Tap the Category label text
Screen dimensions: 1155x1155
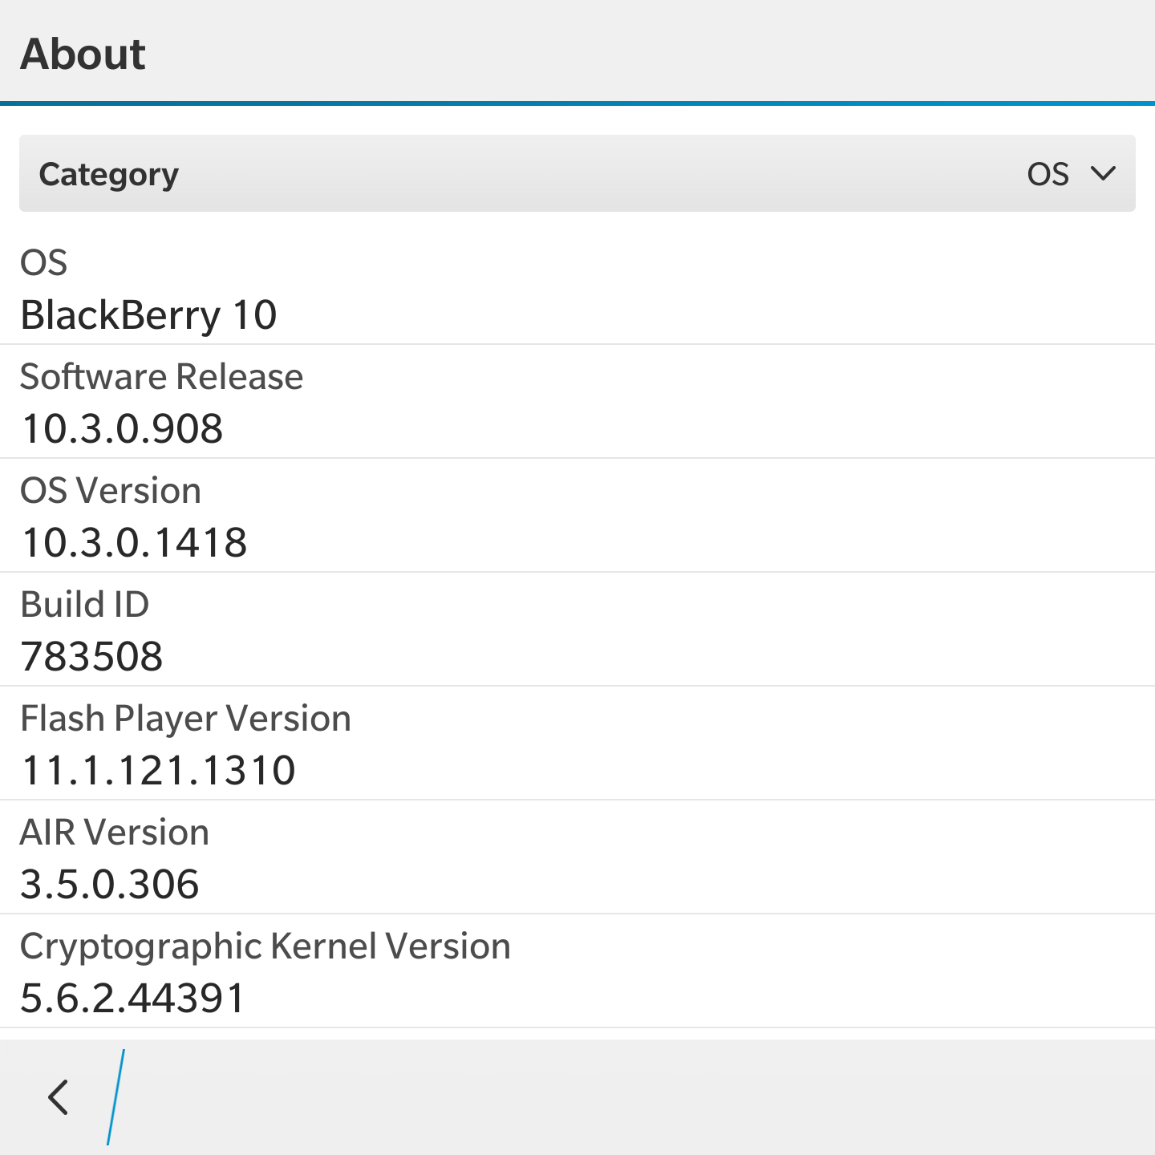pos(109,175)
